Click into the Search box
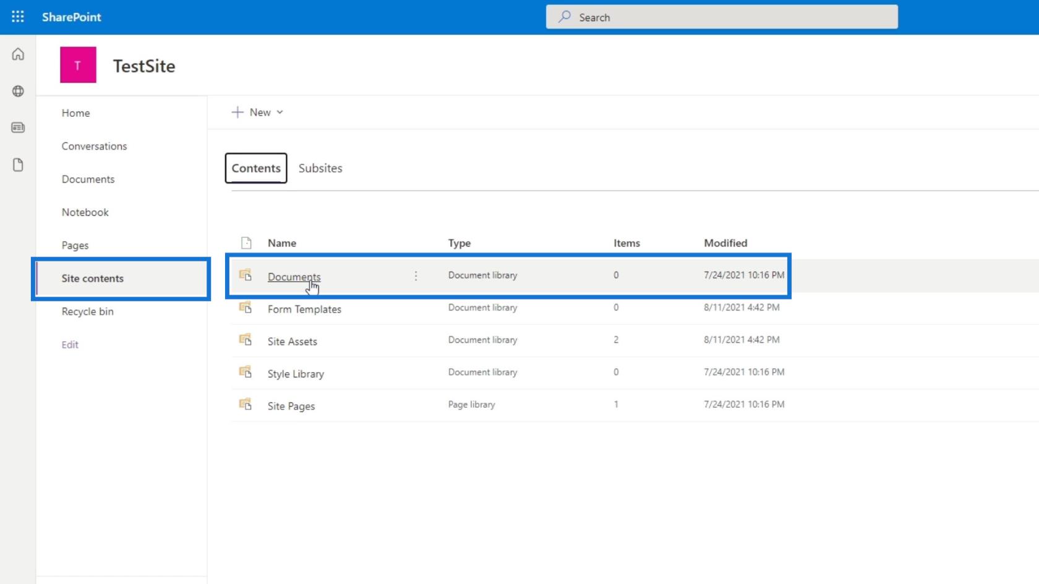Viewport: 1039px width, 584px height. [x=722, y=17]
